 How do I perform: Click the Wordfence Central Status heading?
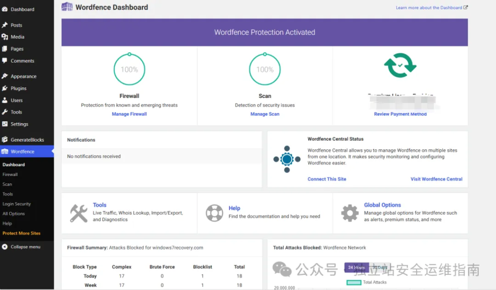pyautogui.click(x=335, y=139)
